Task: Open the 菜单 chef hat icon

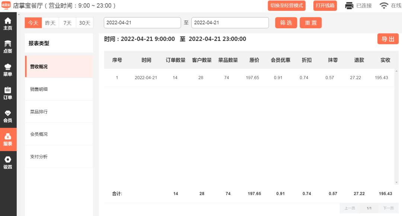Action: [x=8, y=70]
